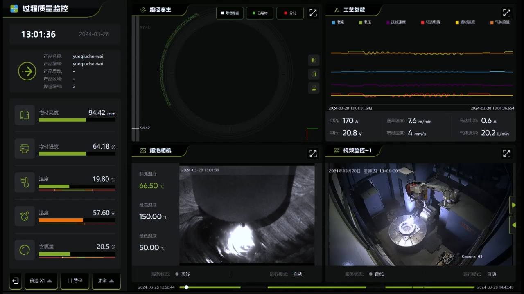Click the playback timeline slider handle
This screenshot has height=294, width=524.
[187, 287]
